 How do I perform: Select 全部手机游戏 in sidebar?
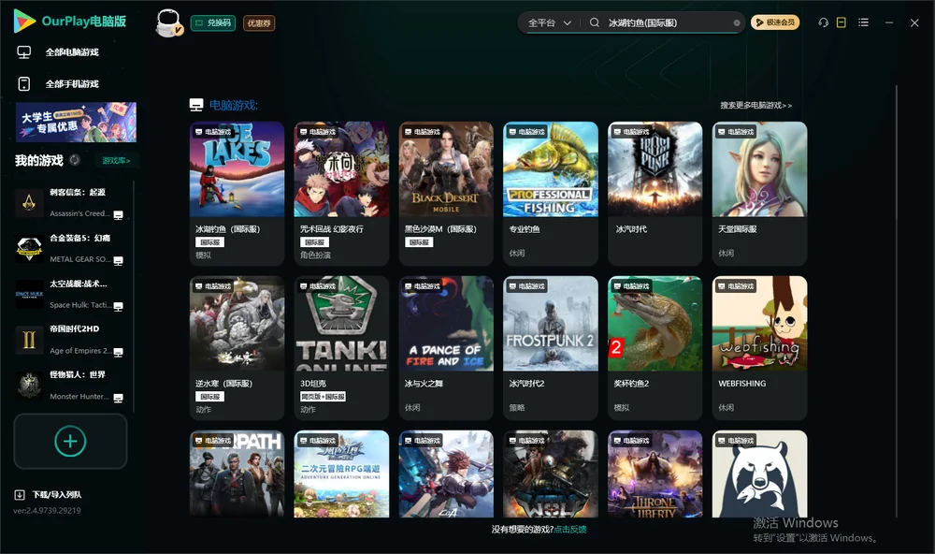72,84
